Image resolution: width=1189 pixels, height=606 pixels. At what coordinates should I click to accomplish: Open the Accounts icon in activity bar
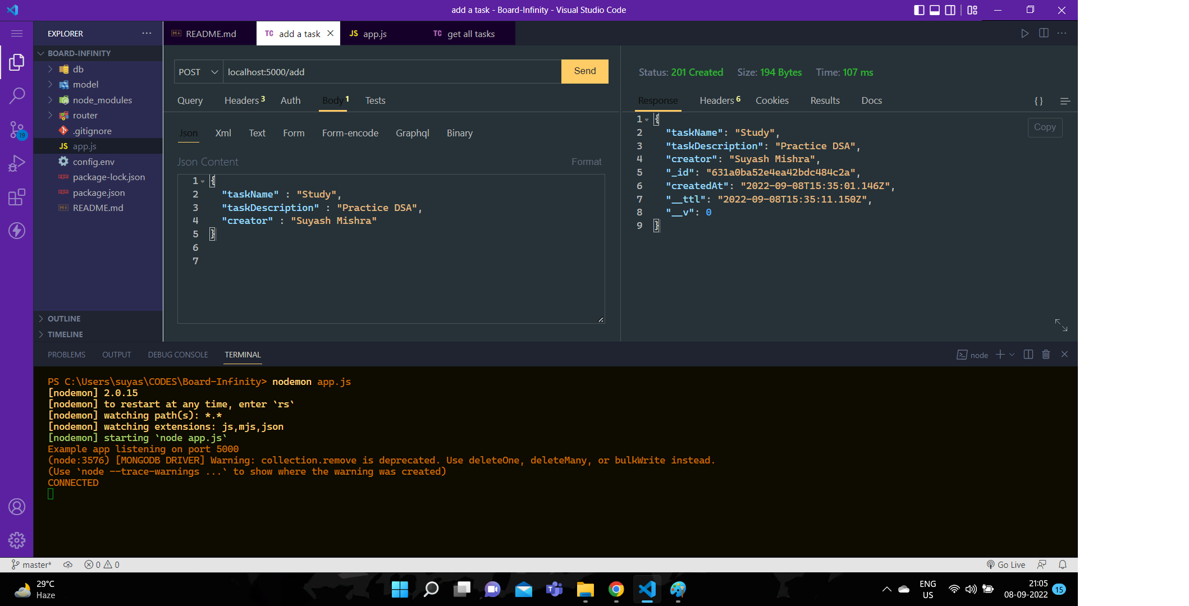pyautogui.click(x=17, y=507)
